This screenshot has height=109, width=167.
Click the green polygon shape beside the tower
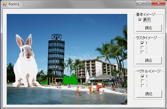pyautogui.click(x=70, y=80)
